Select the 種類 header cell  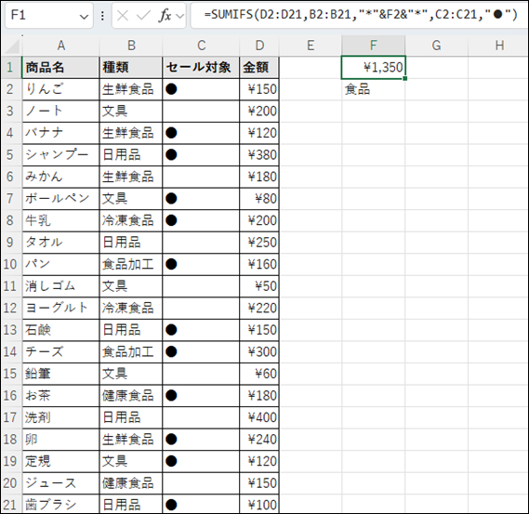coord(131,68)
